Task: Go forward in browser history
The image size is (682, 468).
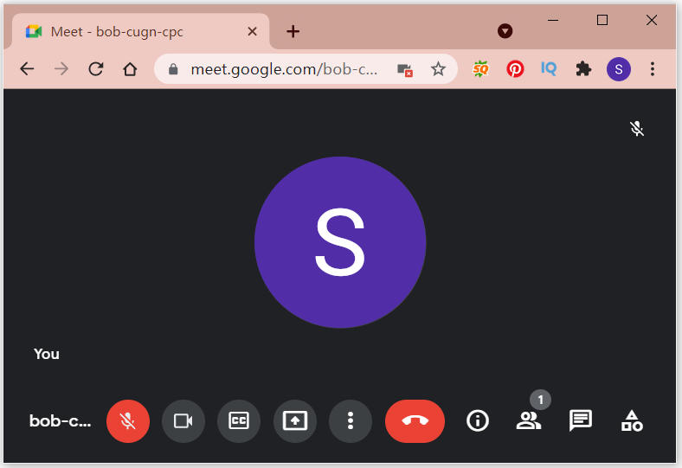Action: (x=61, y=68)
